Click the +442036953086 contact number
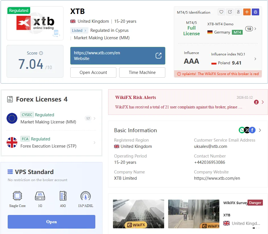The height and width of the screenshot is (234, 268). coord(210,162)
